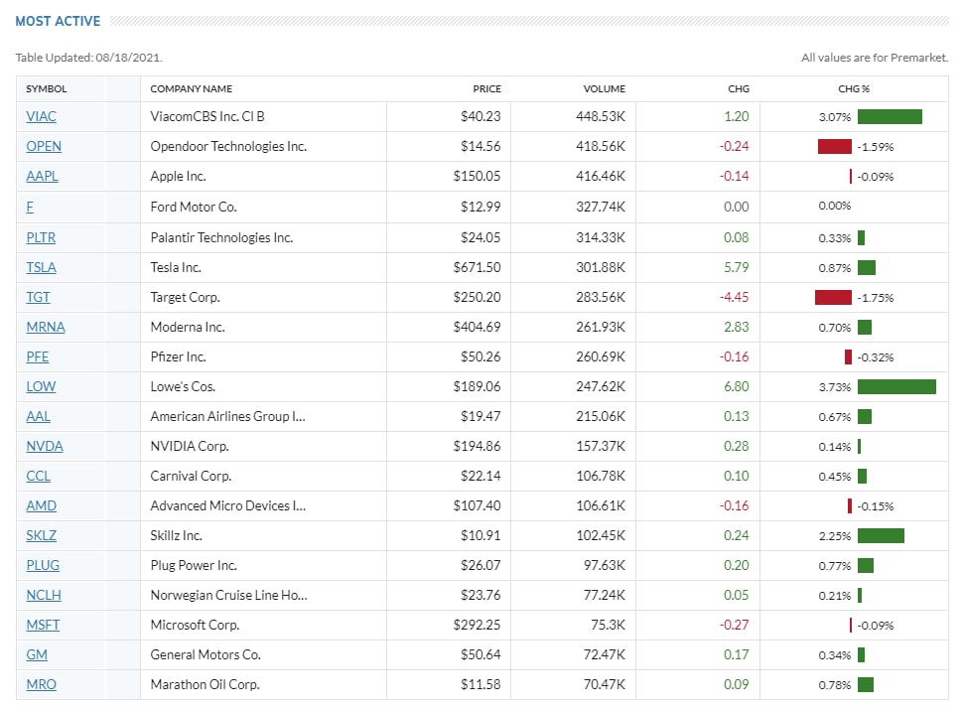Open the TGT symbol link

38,297
